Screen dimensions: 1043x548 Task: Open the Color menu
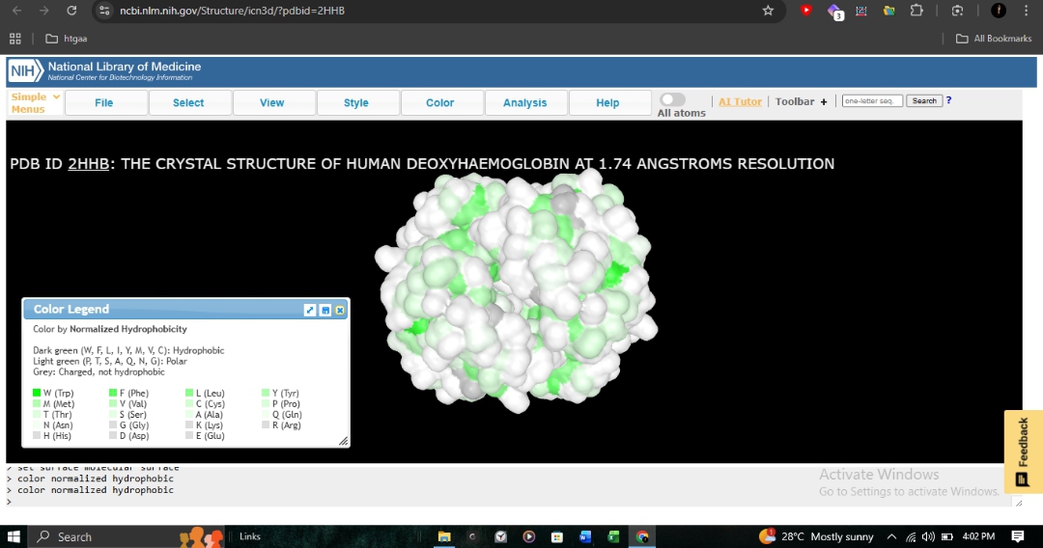pos(439,103)
